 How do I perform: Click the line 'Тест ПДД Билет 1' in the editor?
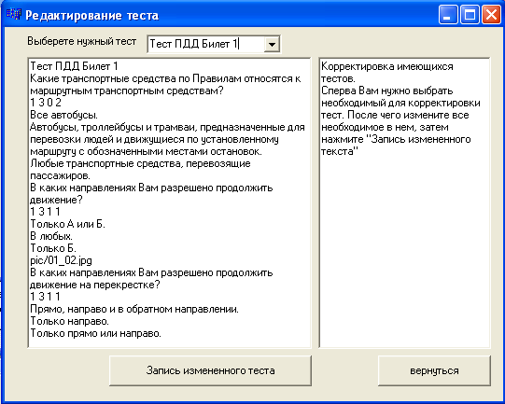click(75, 66)
